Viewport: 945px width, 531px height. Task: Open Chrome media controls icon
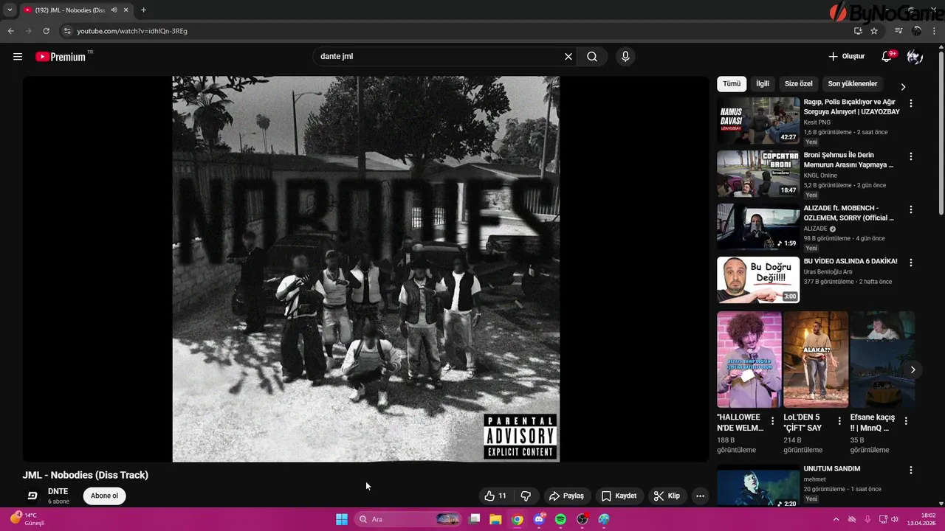[898, 31]
